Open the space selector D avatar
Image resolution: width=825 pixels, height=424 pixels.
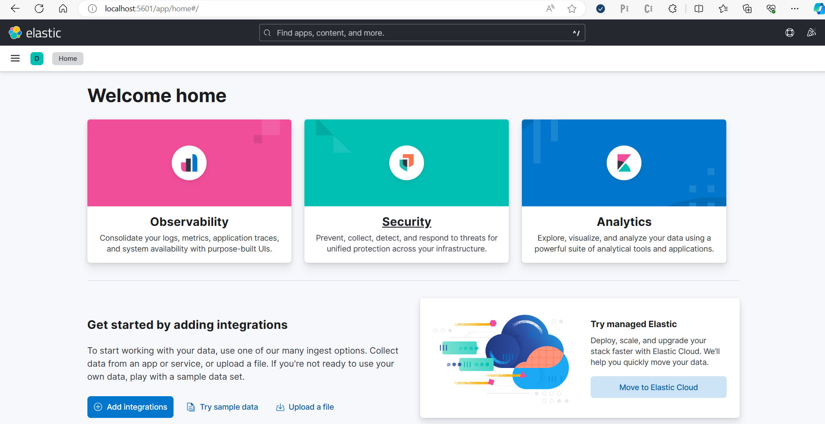click(x=37, y=59)
